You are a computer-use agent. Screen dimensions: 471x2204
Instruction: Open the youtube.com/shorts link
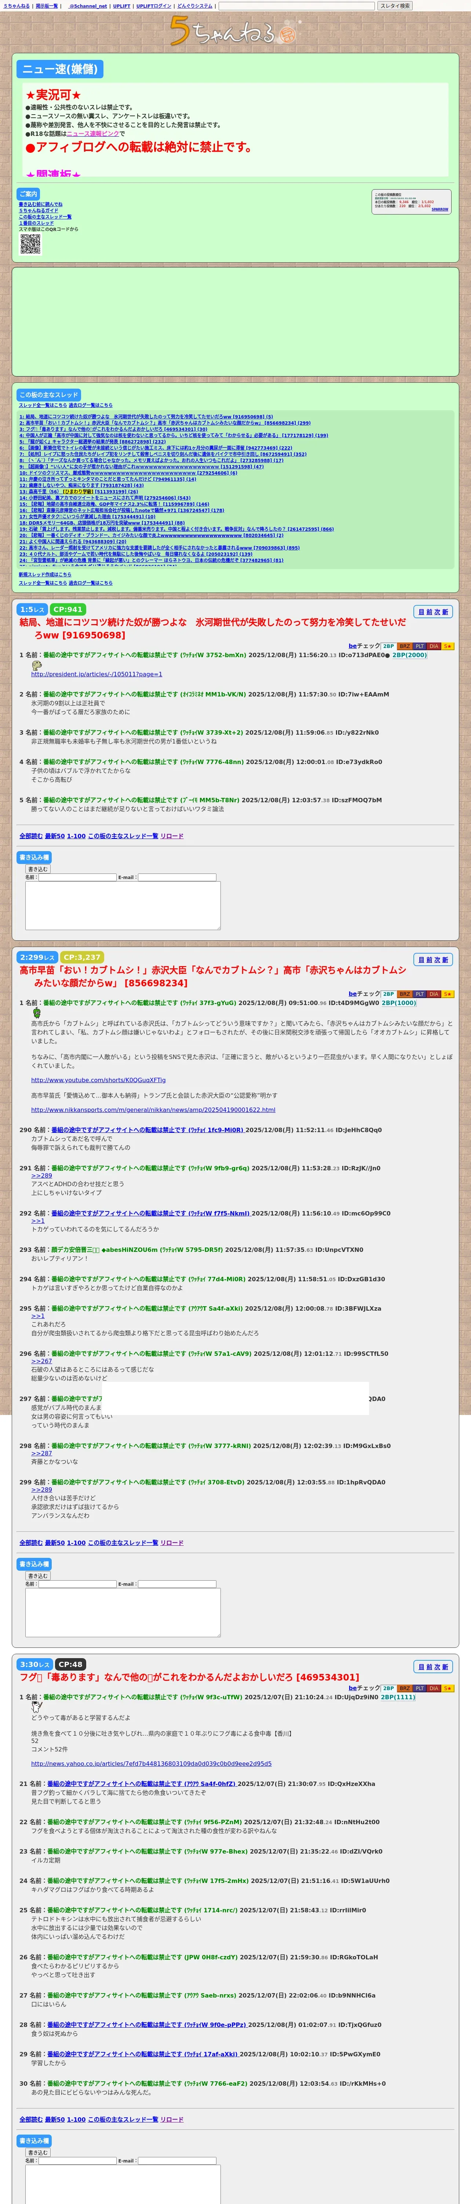[98, 1080]
